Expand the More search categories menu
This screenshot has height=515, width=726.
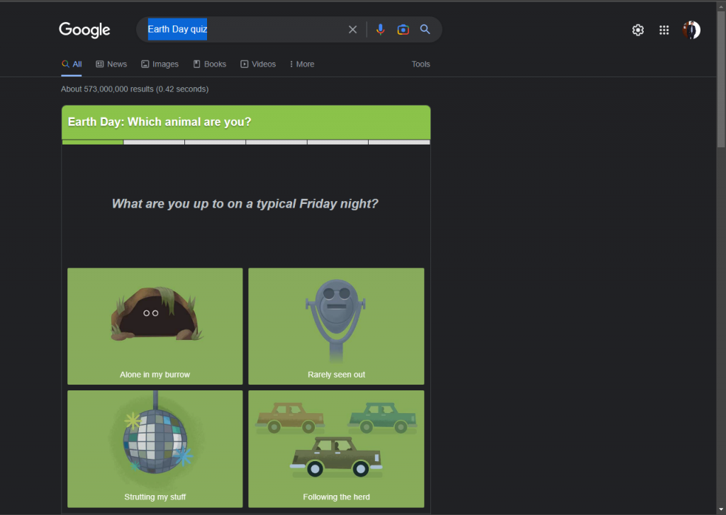[302, 64]
